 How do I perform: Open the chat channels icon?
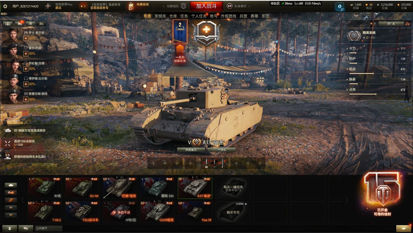[26, 228]
